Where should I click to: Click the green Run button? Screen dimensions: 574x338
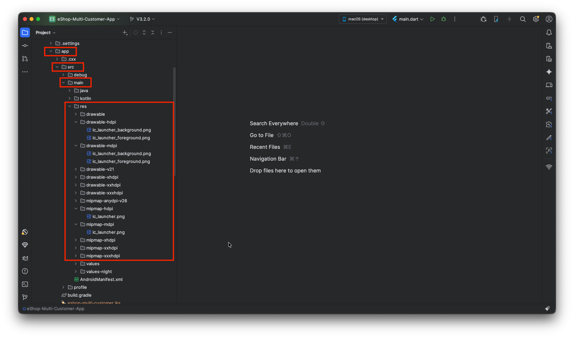click(432, 19)
